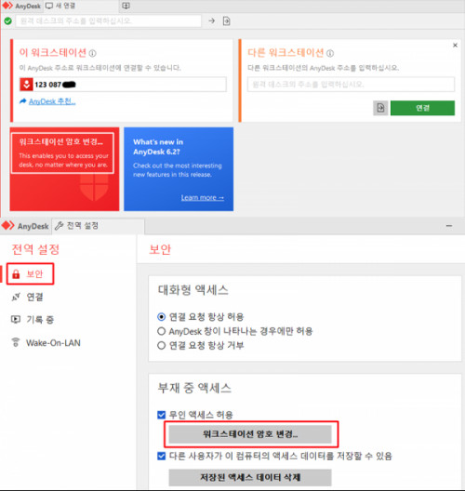The image size is (465, 491).
Task: Select 연결 요청 항상 허용 radio button
Action: [x=161, y=317]
